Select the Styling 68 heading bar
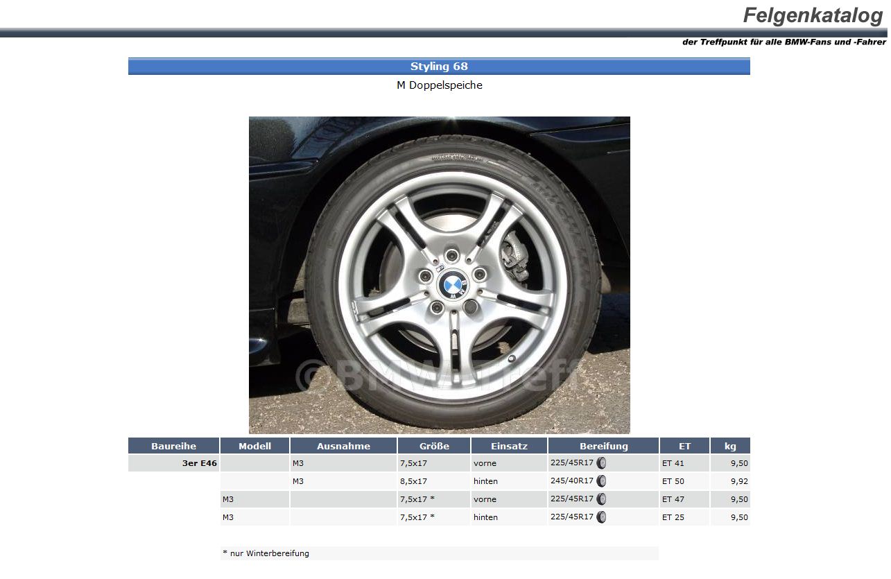This screenshot has width=891, height=579. click(x=439, y=67)
